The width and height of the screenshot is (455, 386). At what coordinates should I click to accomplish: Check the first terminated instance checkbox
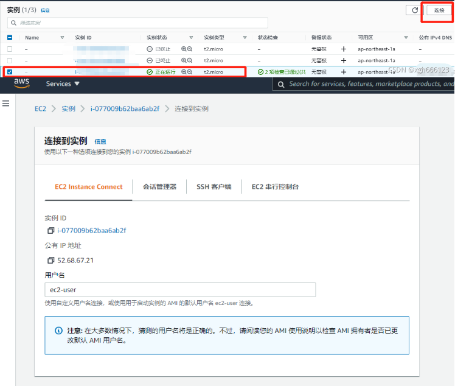(x=10, y=49)
